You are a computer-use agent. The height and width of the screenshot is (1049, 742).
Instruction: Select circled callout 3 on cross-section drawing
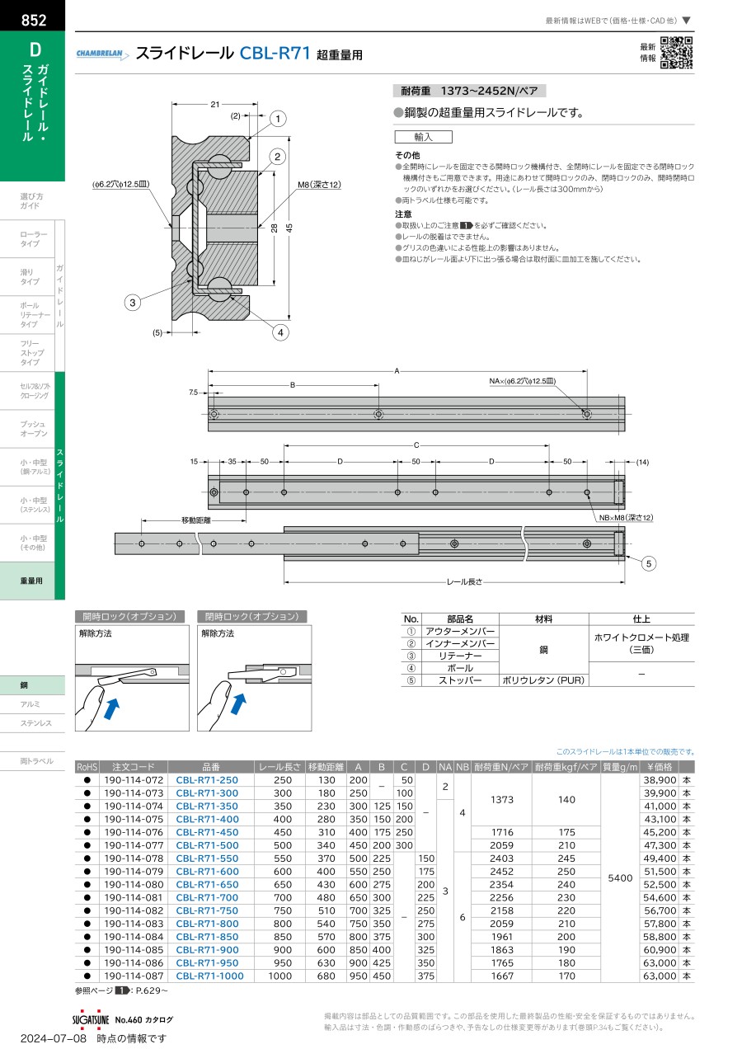132,303
